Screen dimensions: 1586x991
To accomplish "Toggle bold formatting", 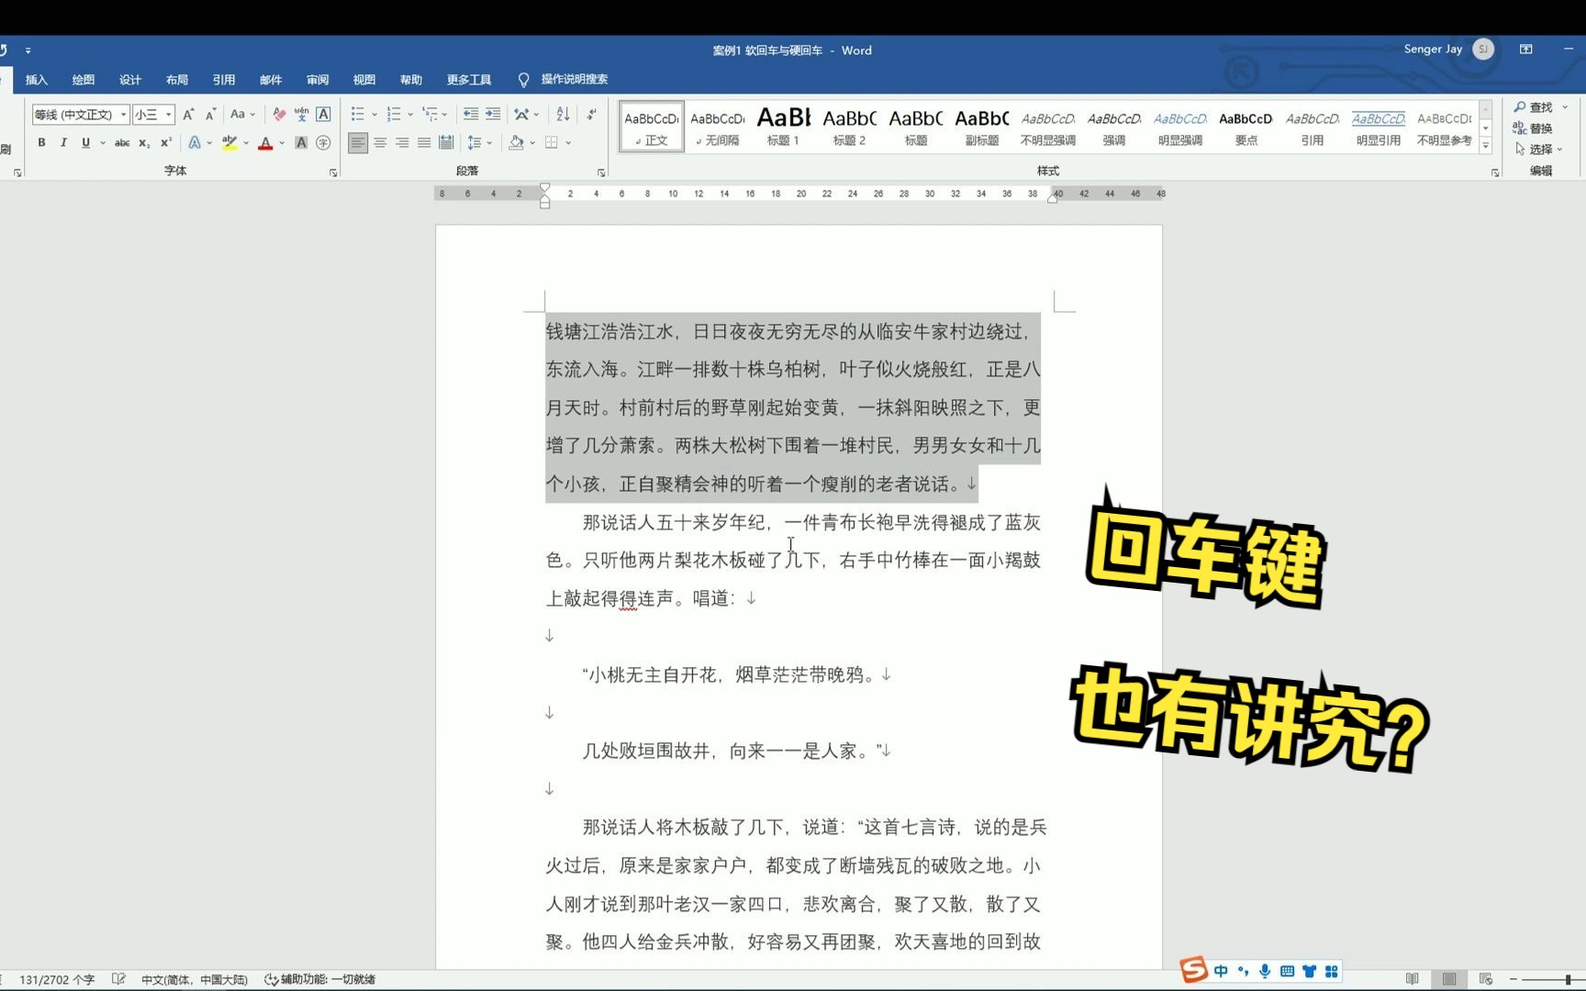I will click(41, 142).
